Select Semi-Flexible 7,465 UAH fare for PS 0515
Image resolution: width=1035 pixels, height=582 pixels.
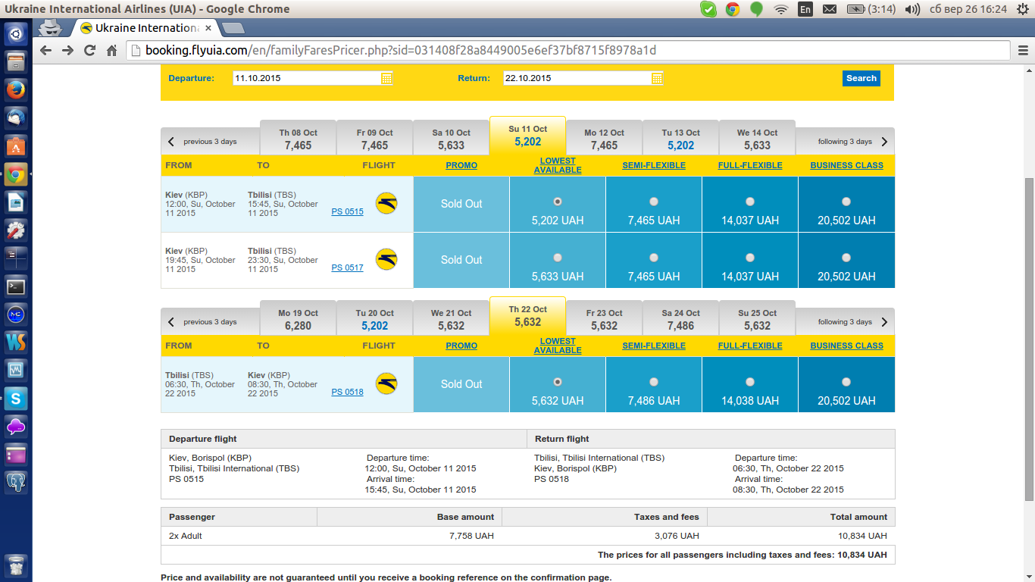(x=654, y=202)
